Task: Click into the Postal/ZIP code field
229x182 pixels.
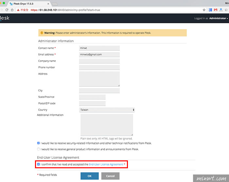Action: coord(92,103)
